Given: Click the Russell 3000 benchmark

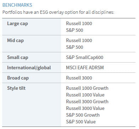Looking at the screenshot, I should [x=79, y=78].
